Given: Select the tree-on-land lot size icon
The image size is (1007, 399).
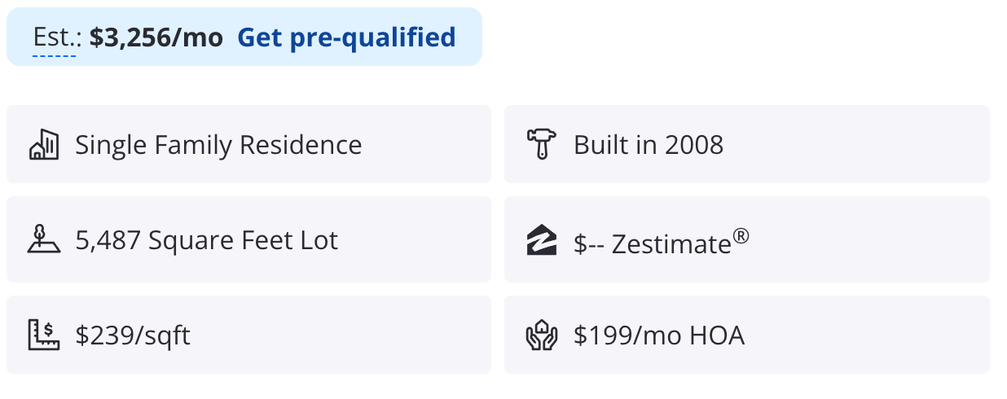Looking at the screenshot, I should (x=44, y=239).
